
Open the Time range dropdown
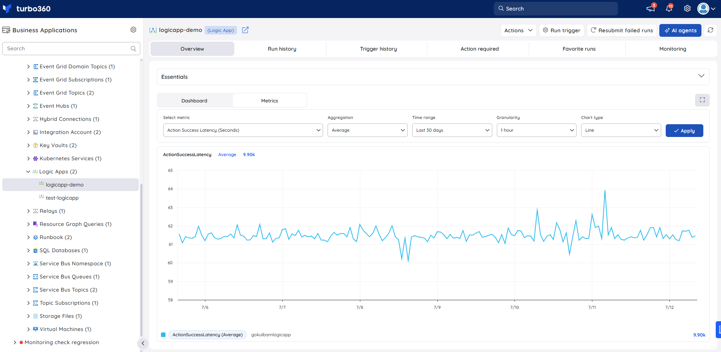click(x=452, y=130)
